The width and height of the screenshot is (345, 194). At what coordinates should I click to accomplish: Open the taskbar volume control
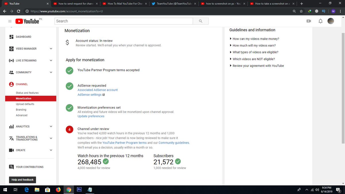(317, 190)
